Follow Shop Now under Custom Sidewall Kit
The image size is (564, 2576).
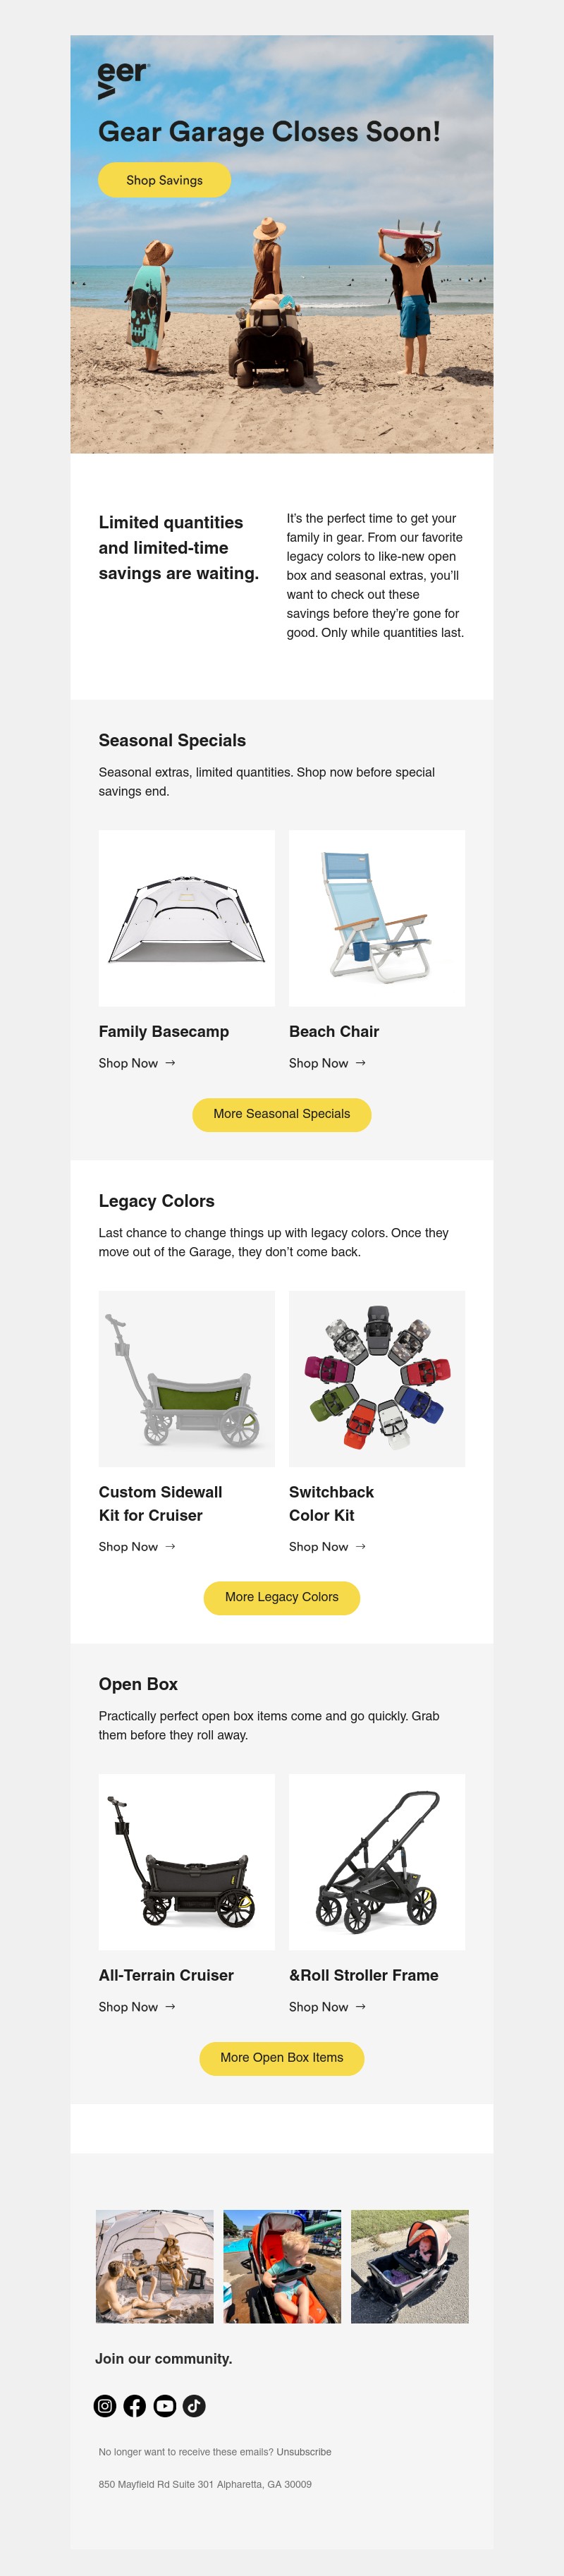pos(137,1546)
